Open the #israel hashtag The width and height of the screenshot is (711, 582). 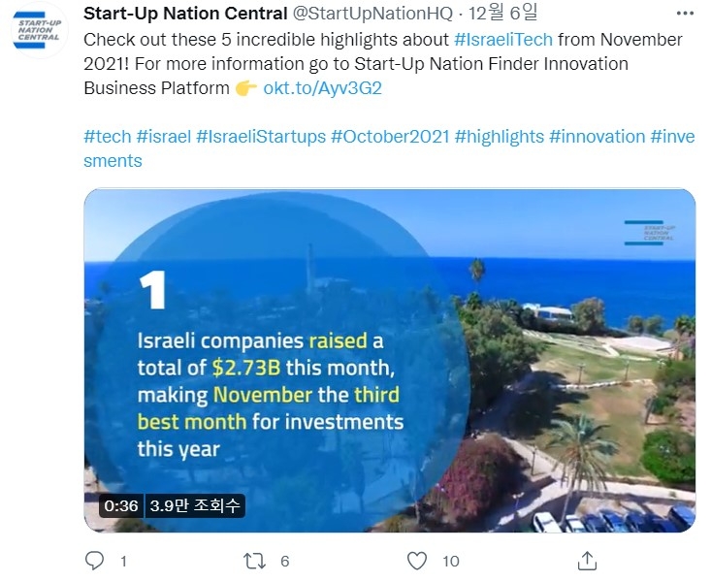pyautogui.click(x=163, y=137)
